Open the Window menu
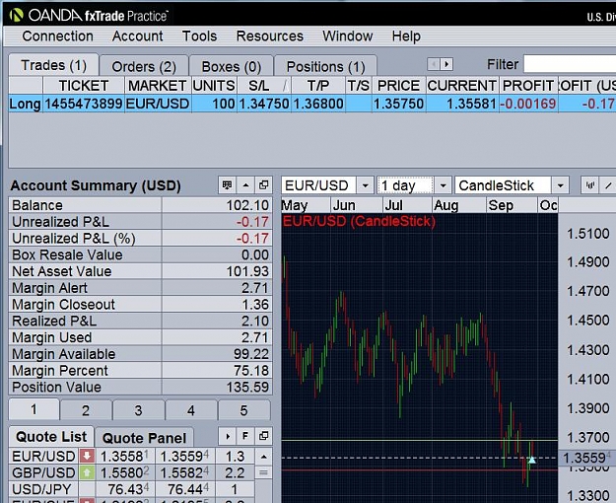616x503 pixels. pyautogui.click(x=348, y=36)
